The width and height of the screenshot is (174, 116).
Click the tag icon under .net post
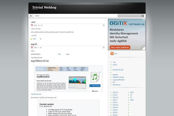[40, 39]
